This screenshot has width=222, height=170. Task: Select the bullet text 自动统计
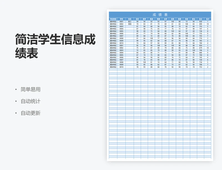[31, 101]
